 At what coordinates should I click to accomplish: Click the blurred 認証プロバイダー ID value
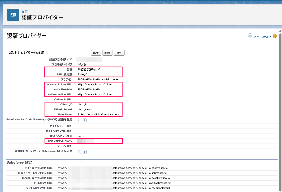point(89,60)
